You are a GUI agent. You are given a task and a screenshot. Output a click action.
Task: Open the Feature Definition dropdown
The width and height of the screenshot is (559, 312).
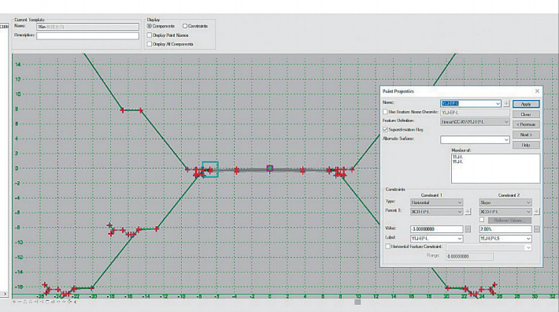475,121
